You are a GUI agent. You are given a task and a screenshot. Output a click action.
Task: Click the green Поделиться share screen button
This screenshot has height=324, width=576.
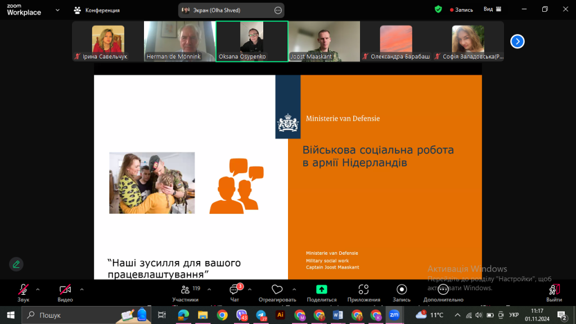pos(321,291)
